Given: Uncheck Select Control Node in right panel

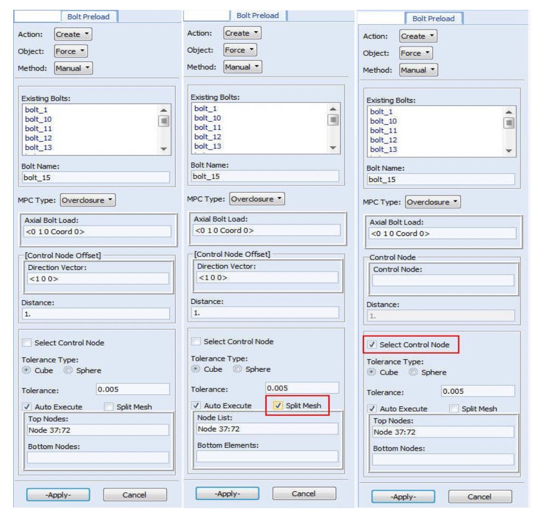Looking at the screenshot, I should 372,344.
